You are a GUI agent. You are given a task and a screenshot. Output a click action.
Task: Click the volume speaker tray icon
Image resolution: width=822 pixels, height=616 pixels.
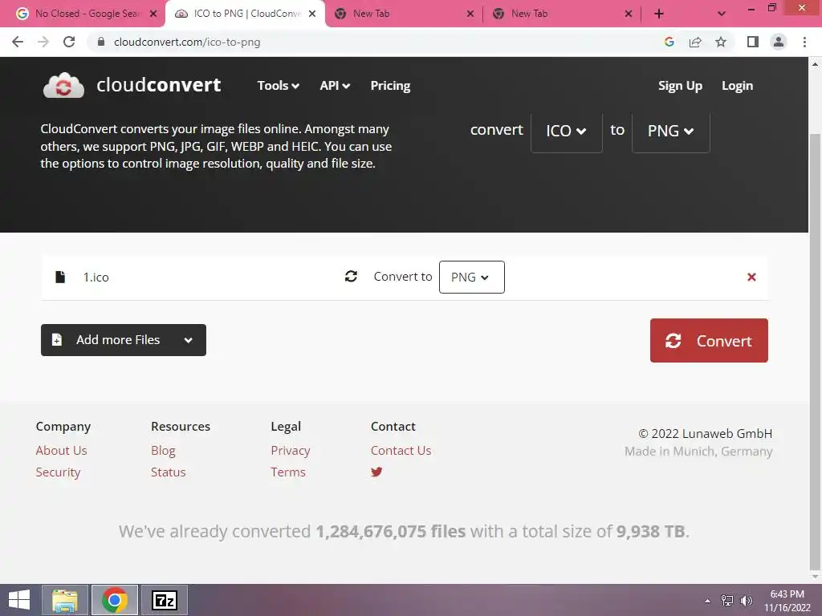pyautogui.click(x=747, y=601)
